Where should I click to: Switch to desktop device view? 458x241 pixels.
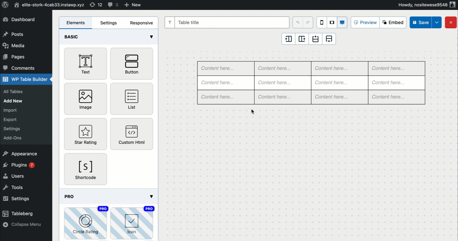coord(342,23)
